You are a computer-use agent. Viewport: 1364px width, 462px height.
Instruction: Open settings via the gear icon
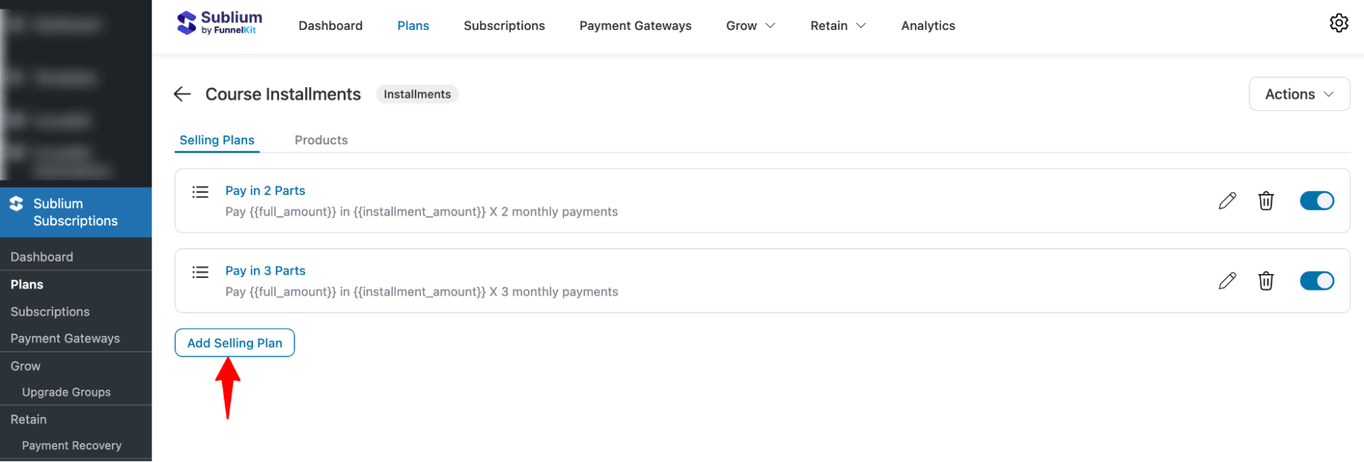pos(1339,22)
